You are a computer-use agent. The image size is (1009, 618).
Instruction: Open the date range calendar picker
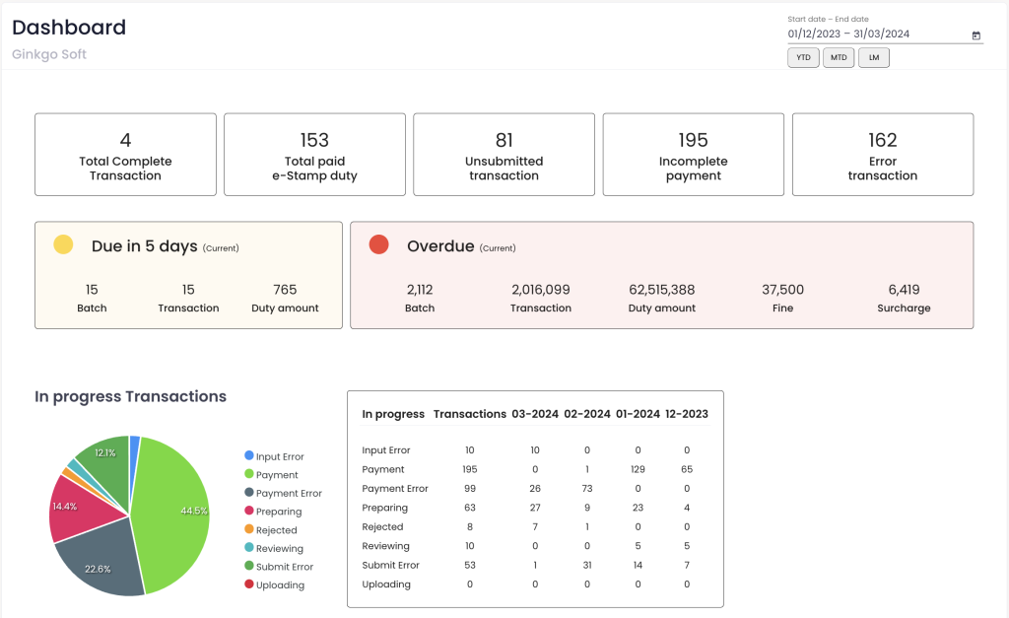tap(975, 34)
